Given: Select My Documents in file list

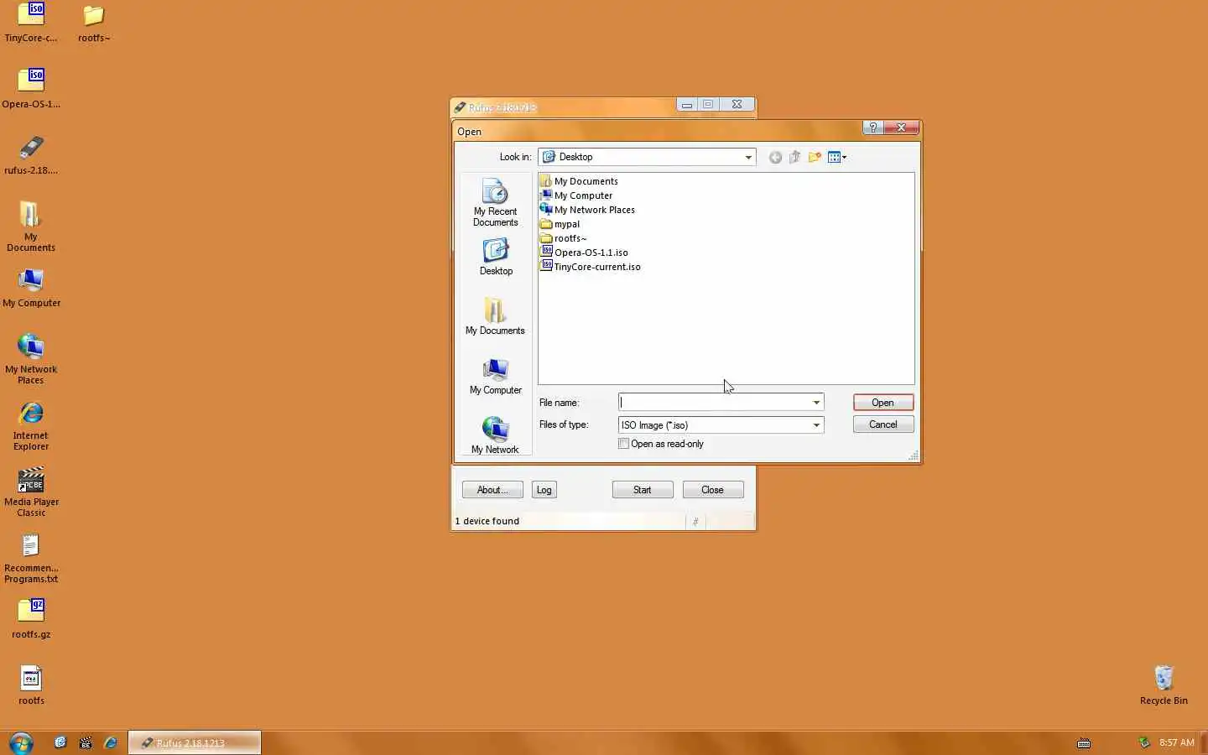Looking at the screenshot, I should click(x=579, y=181).
